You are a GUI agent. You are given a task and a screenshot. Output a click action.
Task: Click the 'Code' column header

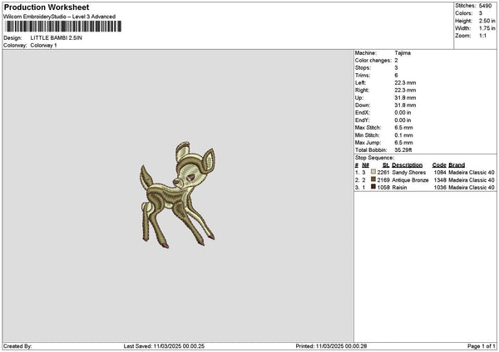(x=439, y=165)
